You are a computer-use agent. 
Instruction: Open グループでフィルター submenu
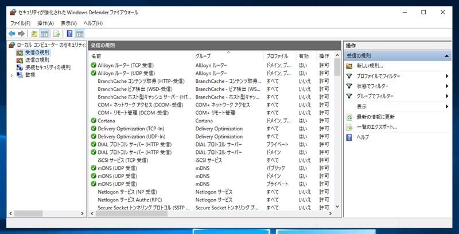point(397,96)
